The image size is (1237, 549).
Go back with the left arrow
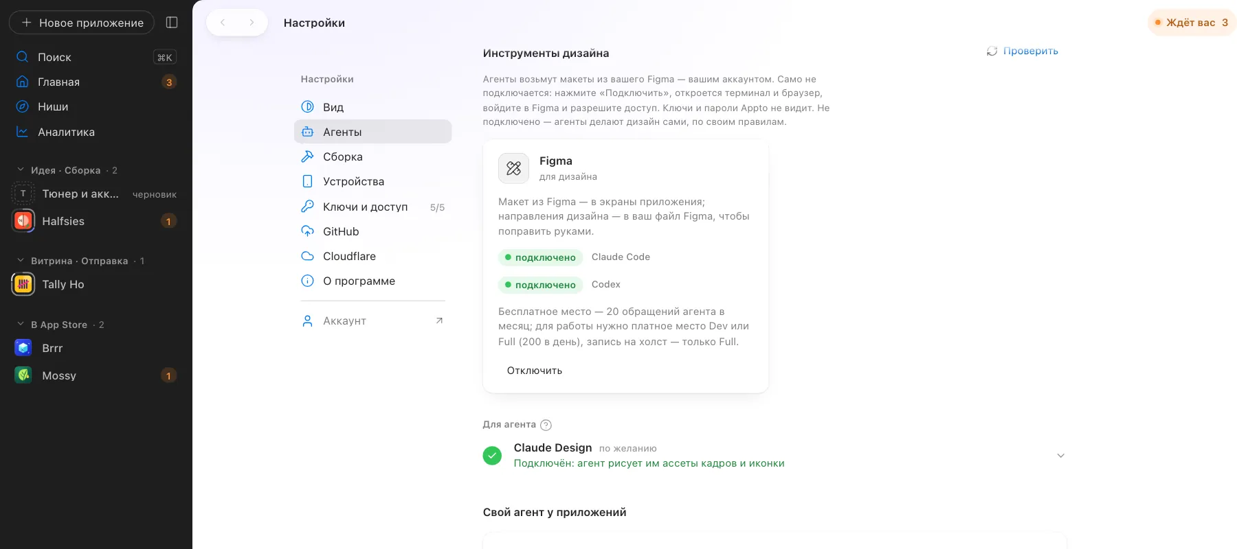click(x=223, y=23)
